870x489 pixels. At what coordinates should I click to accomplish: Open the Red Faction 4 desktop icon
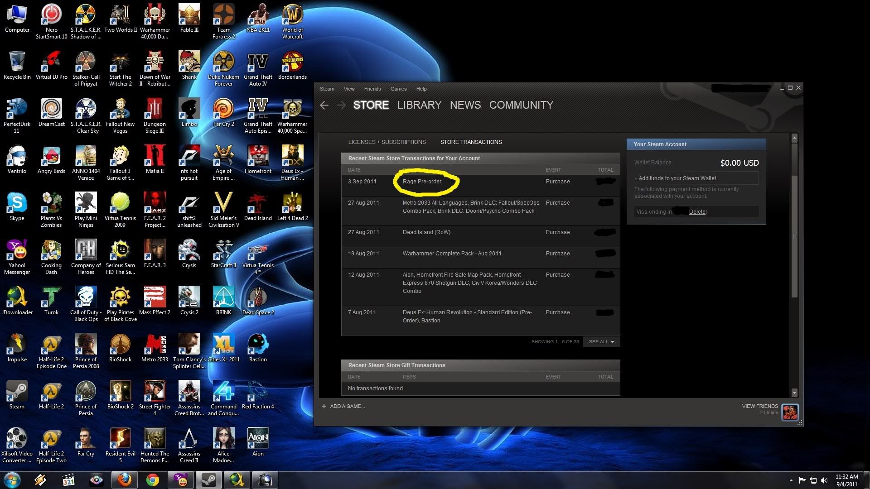pos(258,395)
